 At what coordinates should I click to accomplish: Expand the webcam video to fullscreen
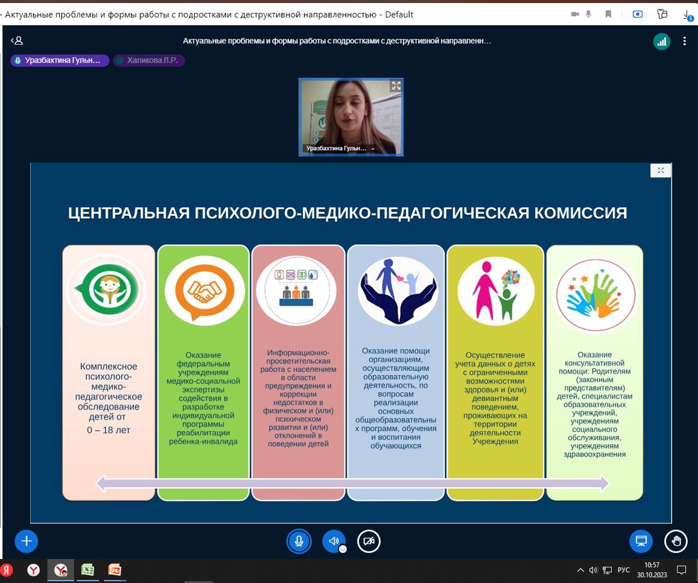pyautogui.click(x=396, y=86)
